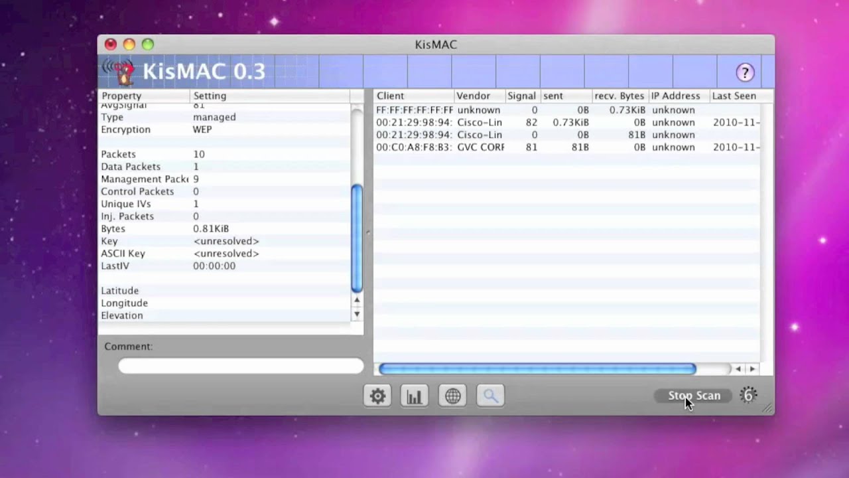Select the Bytes 0.81KiB property row

click(x=224, y=228)
